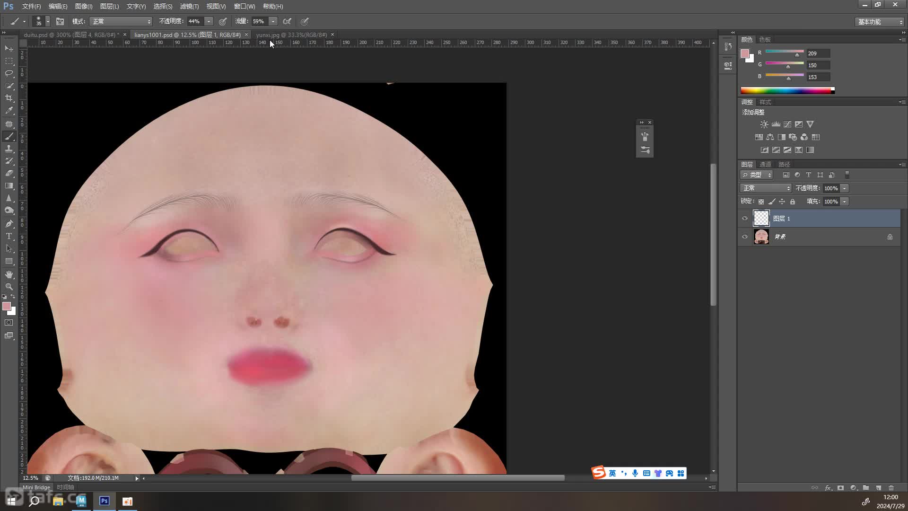Toggle pressure for opacity button
Viewport: 908px width, 511px height.
(223, 21)
